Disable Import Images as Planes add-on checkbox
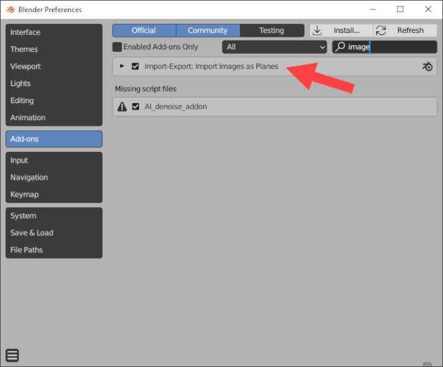The width and height of the screenshot is (443, 367). pyautogui.click(x=135, y=66)
